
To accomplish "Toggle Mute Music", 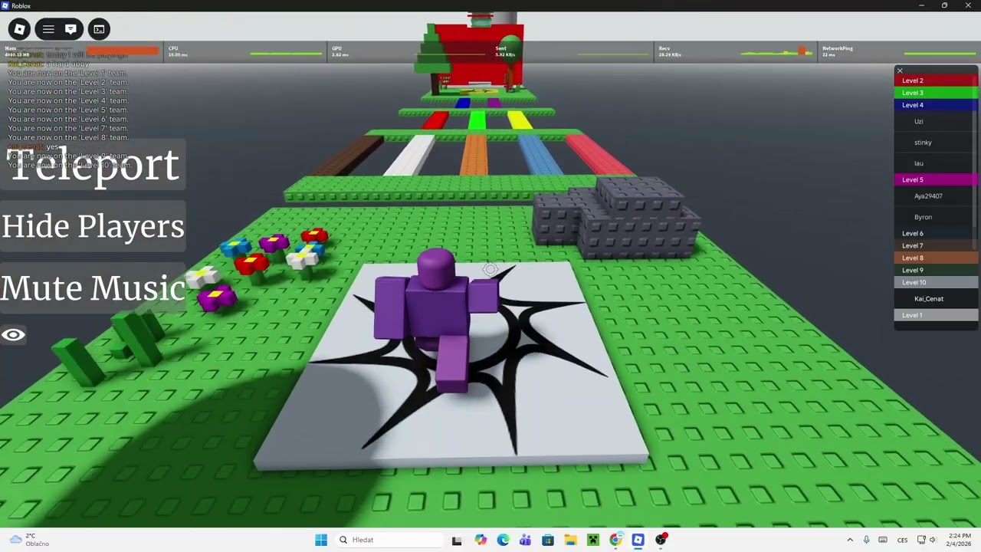I will [x=93, y=288].
